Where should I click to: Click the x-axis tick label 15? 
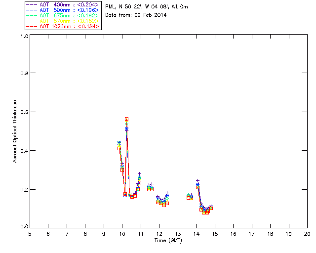pos(215,234)
